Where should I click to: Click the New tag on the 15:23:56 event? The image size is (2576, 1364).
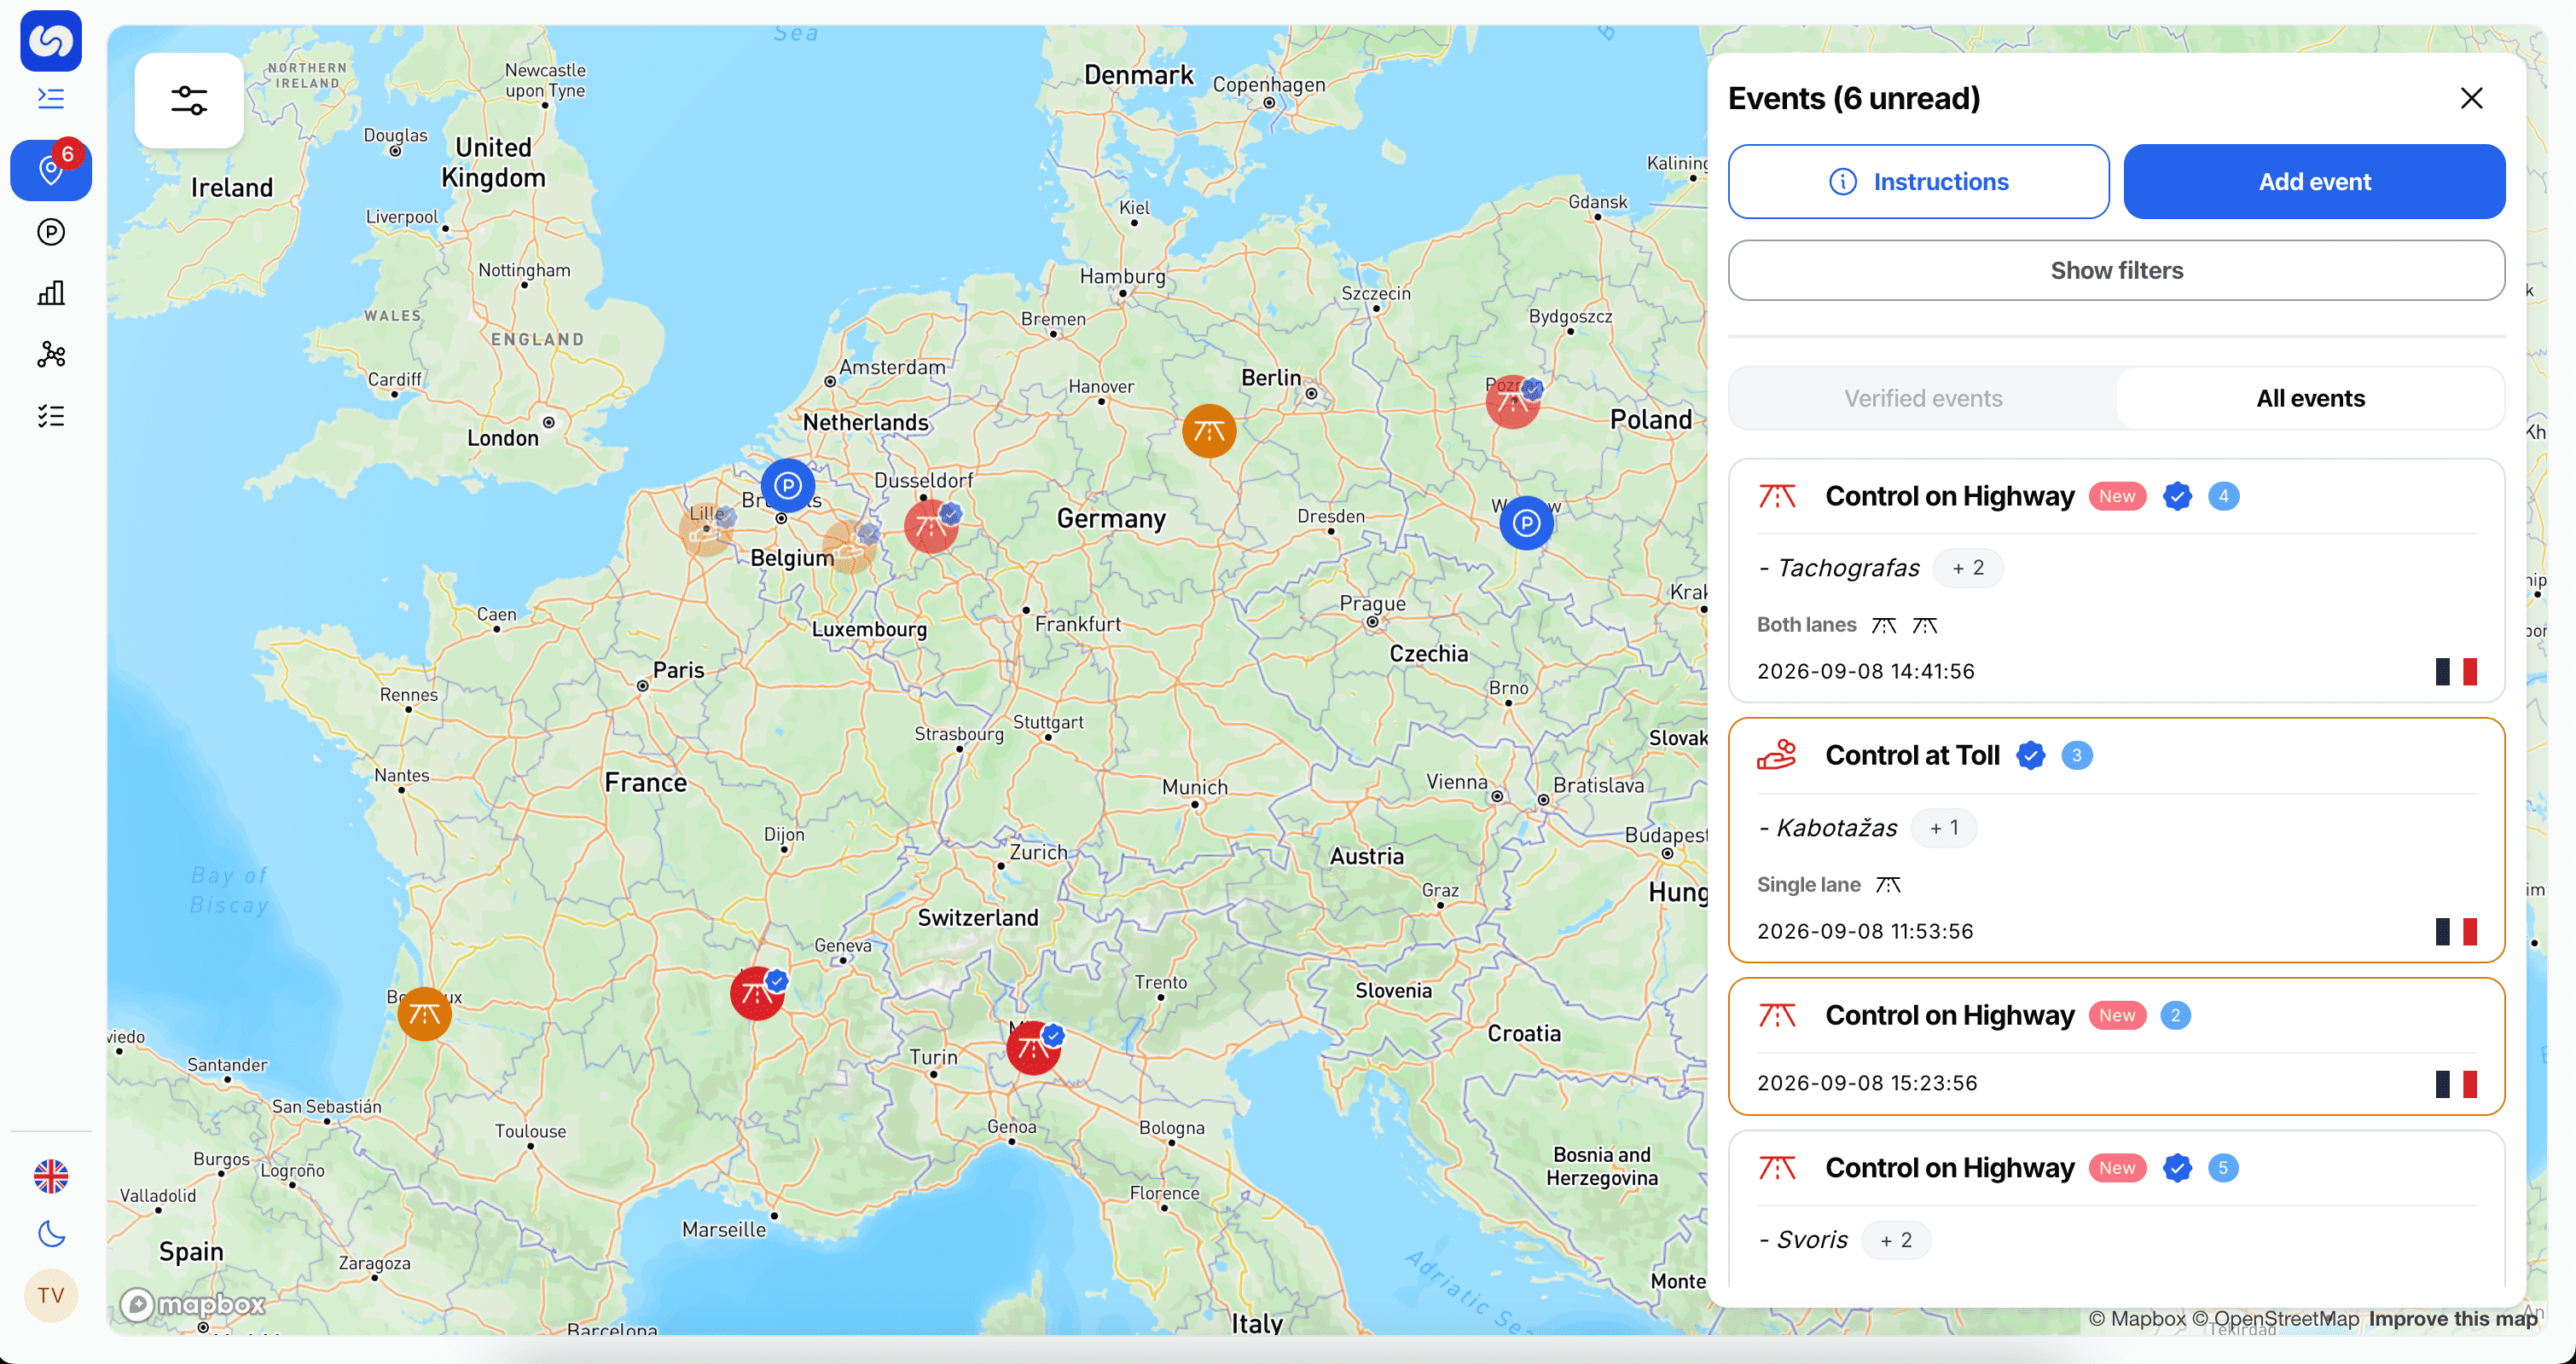click(x=2117, y=1015)
